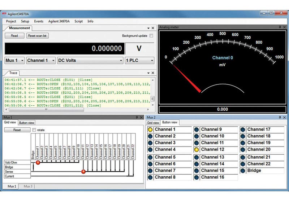Select the Mux 3 bottom tab
Screen dimensions: 289x202
tap(28, 186)
